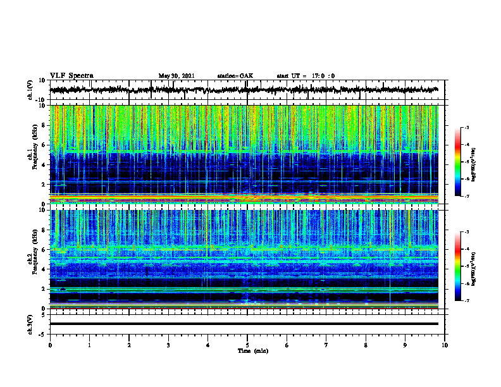
Task: Click inside the ch.1 frequency spectrogram
Action: (x=244, y=154)
